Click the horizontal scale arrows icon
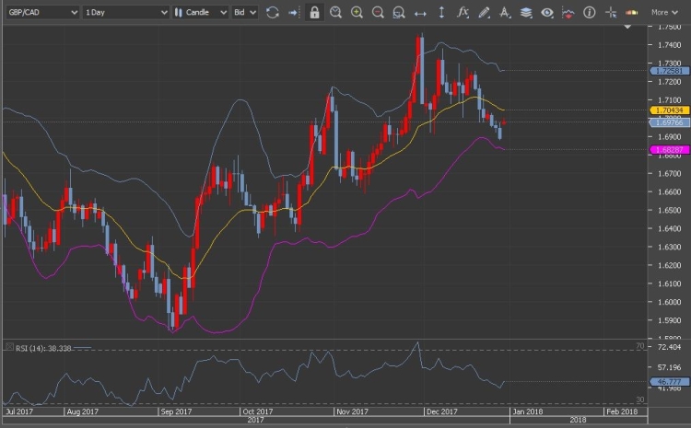 tap(420, 12)
